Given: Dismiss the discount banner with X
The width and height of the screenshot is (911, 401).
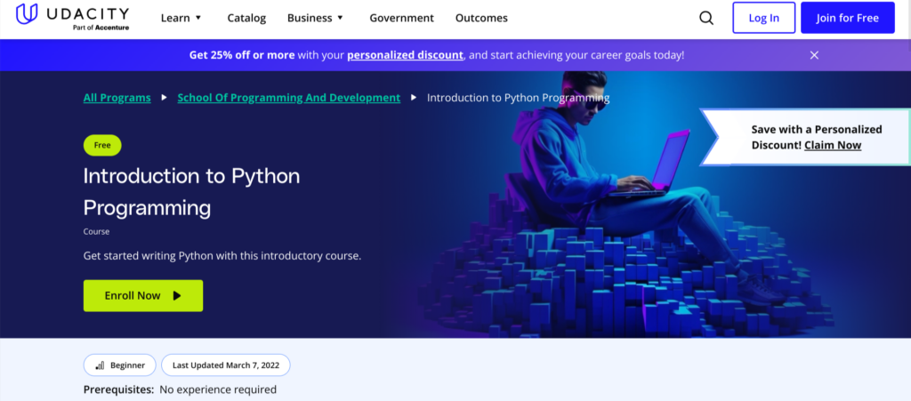Looking at the screenshot, I should click(814, 55).
